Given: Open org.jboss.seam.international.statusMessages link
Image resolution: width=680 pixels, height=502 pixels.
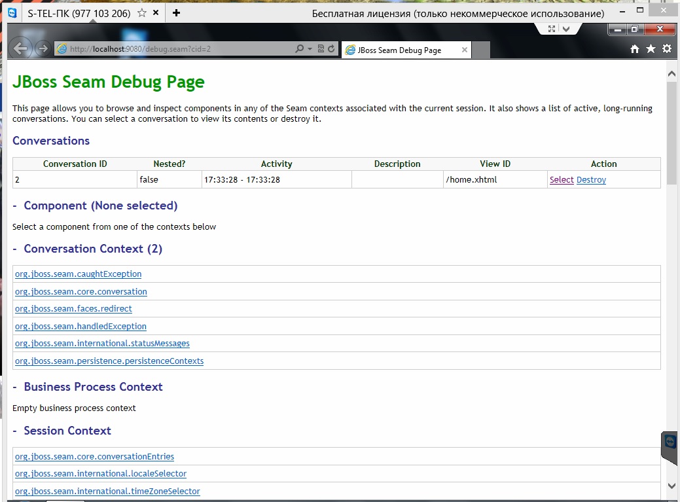Looking at the screenshot, I should point(102,344).
